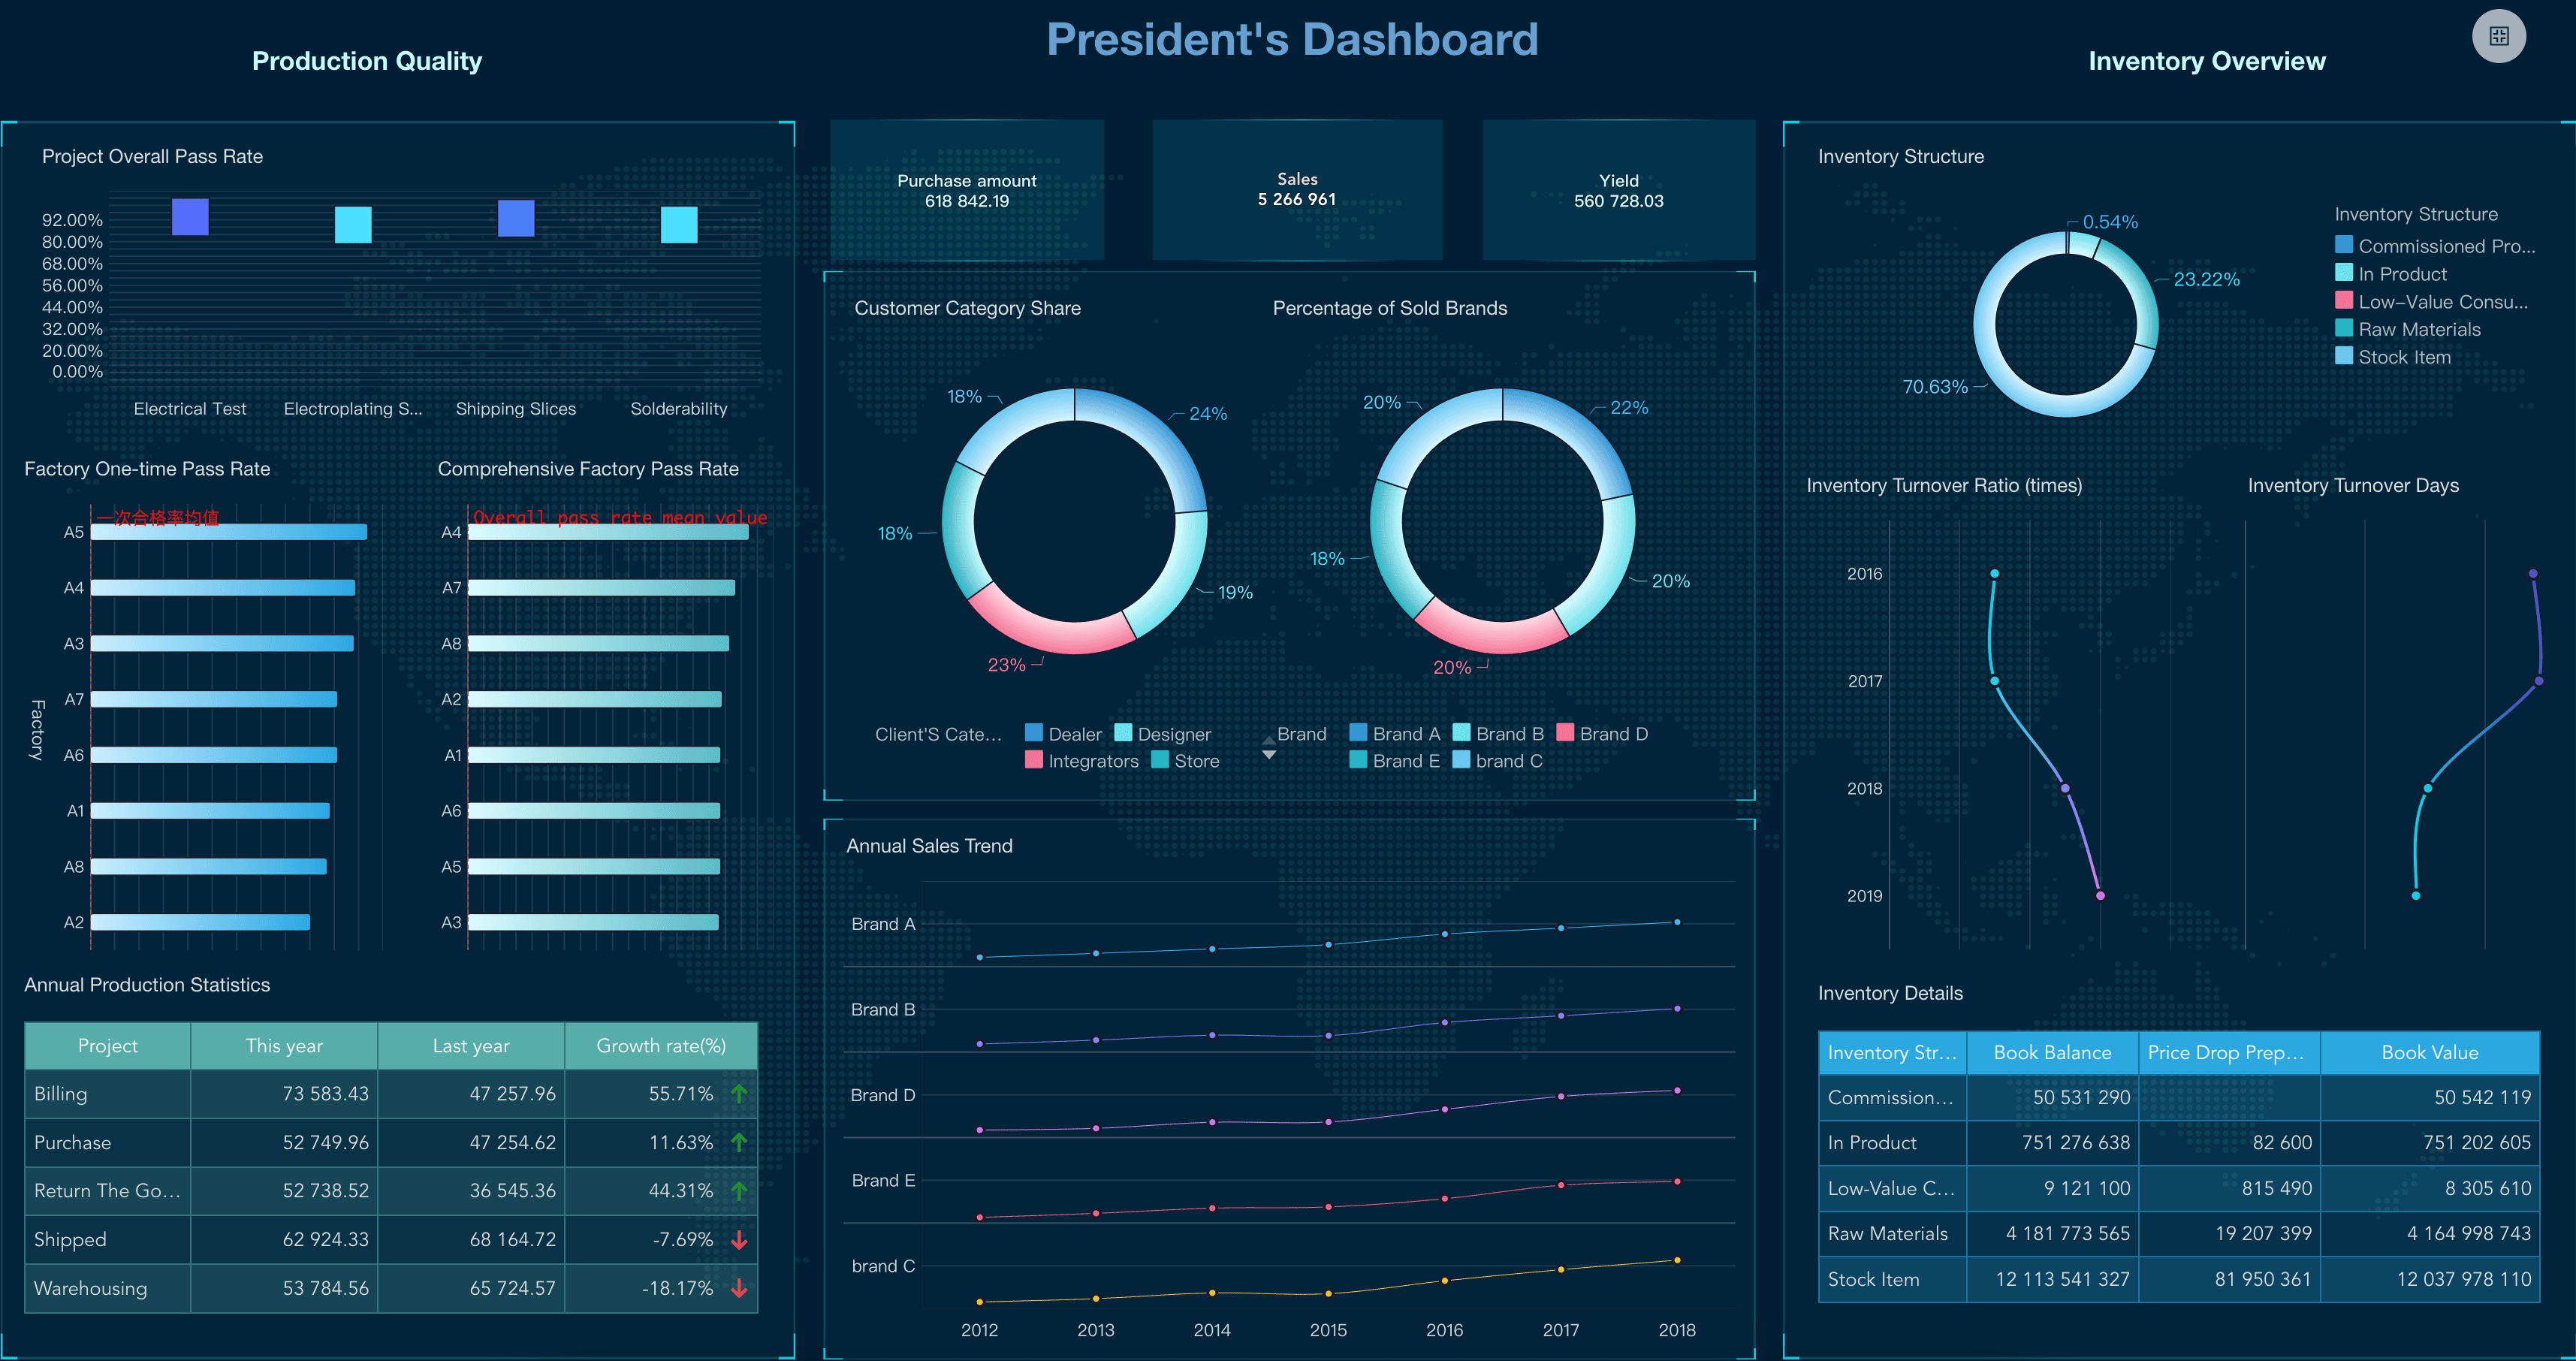The width and height of the screenshot is (2576, 1361).
Task: Toggle Brand A in brand legend
Action: click(x=1395, y=734)
